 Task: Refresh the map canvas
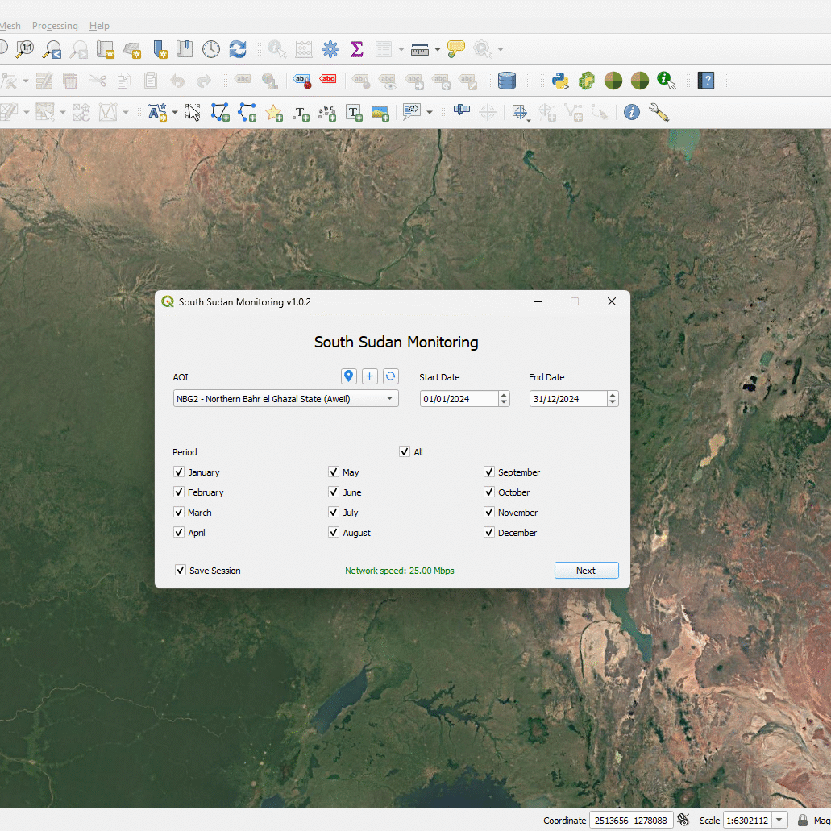coord(238,49)
